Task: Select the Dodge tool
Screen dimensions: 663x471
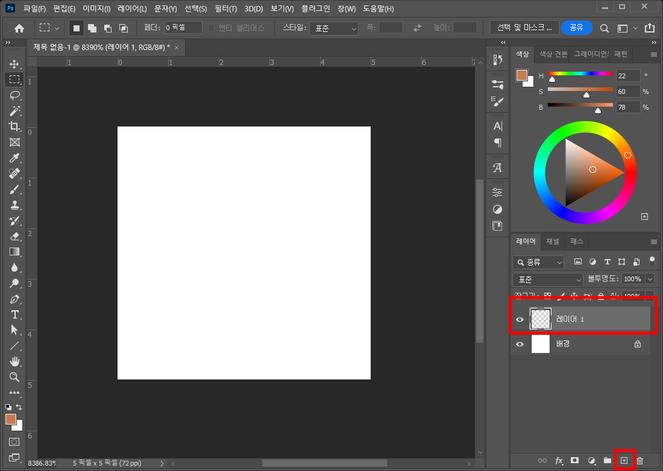Action: [14, 284]
